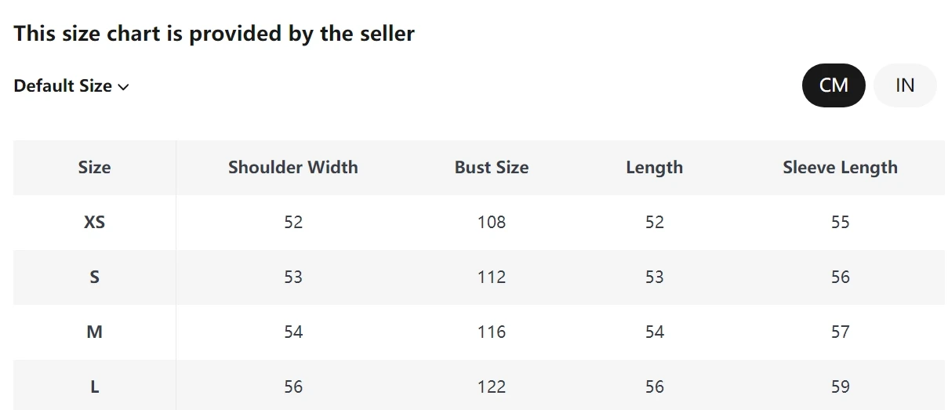Click the L size row label
The height and width of the screenshot is (410, 948).
94,386
